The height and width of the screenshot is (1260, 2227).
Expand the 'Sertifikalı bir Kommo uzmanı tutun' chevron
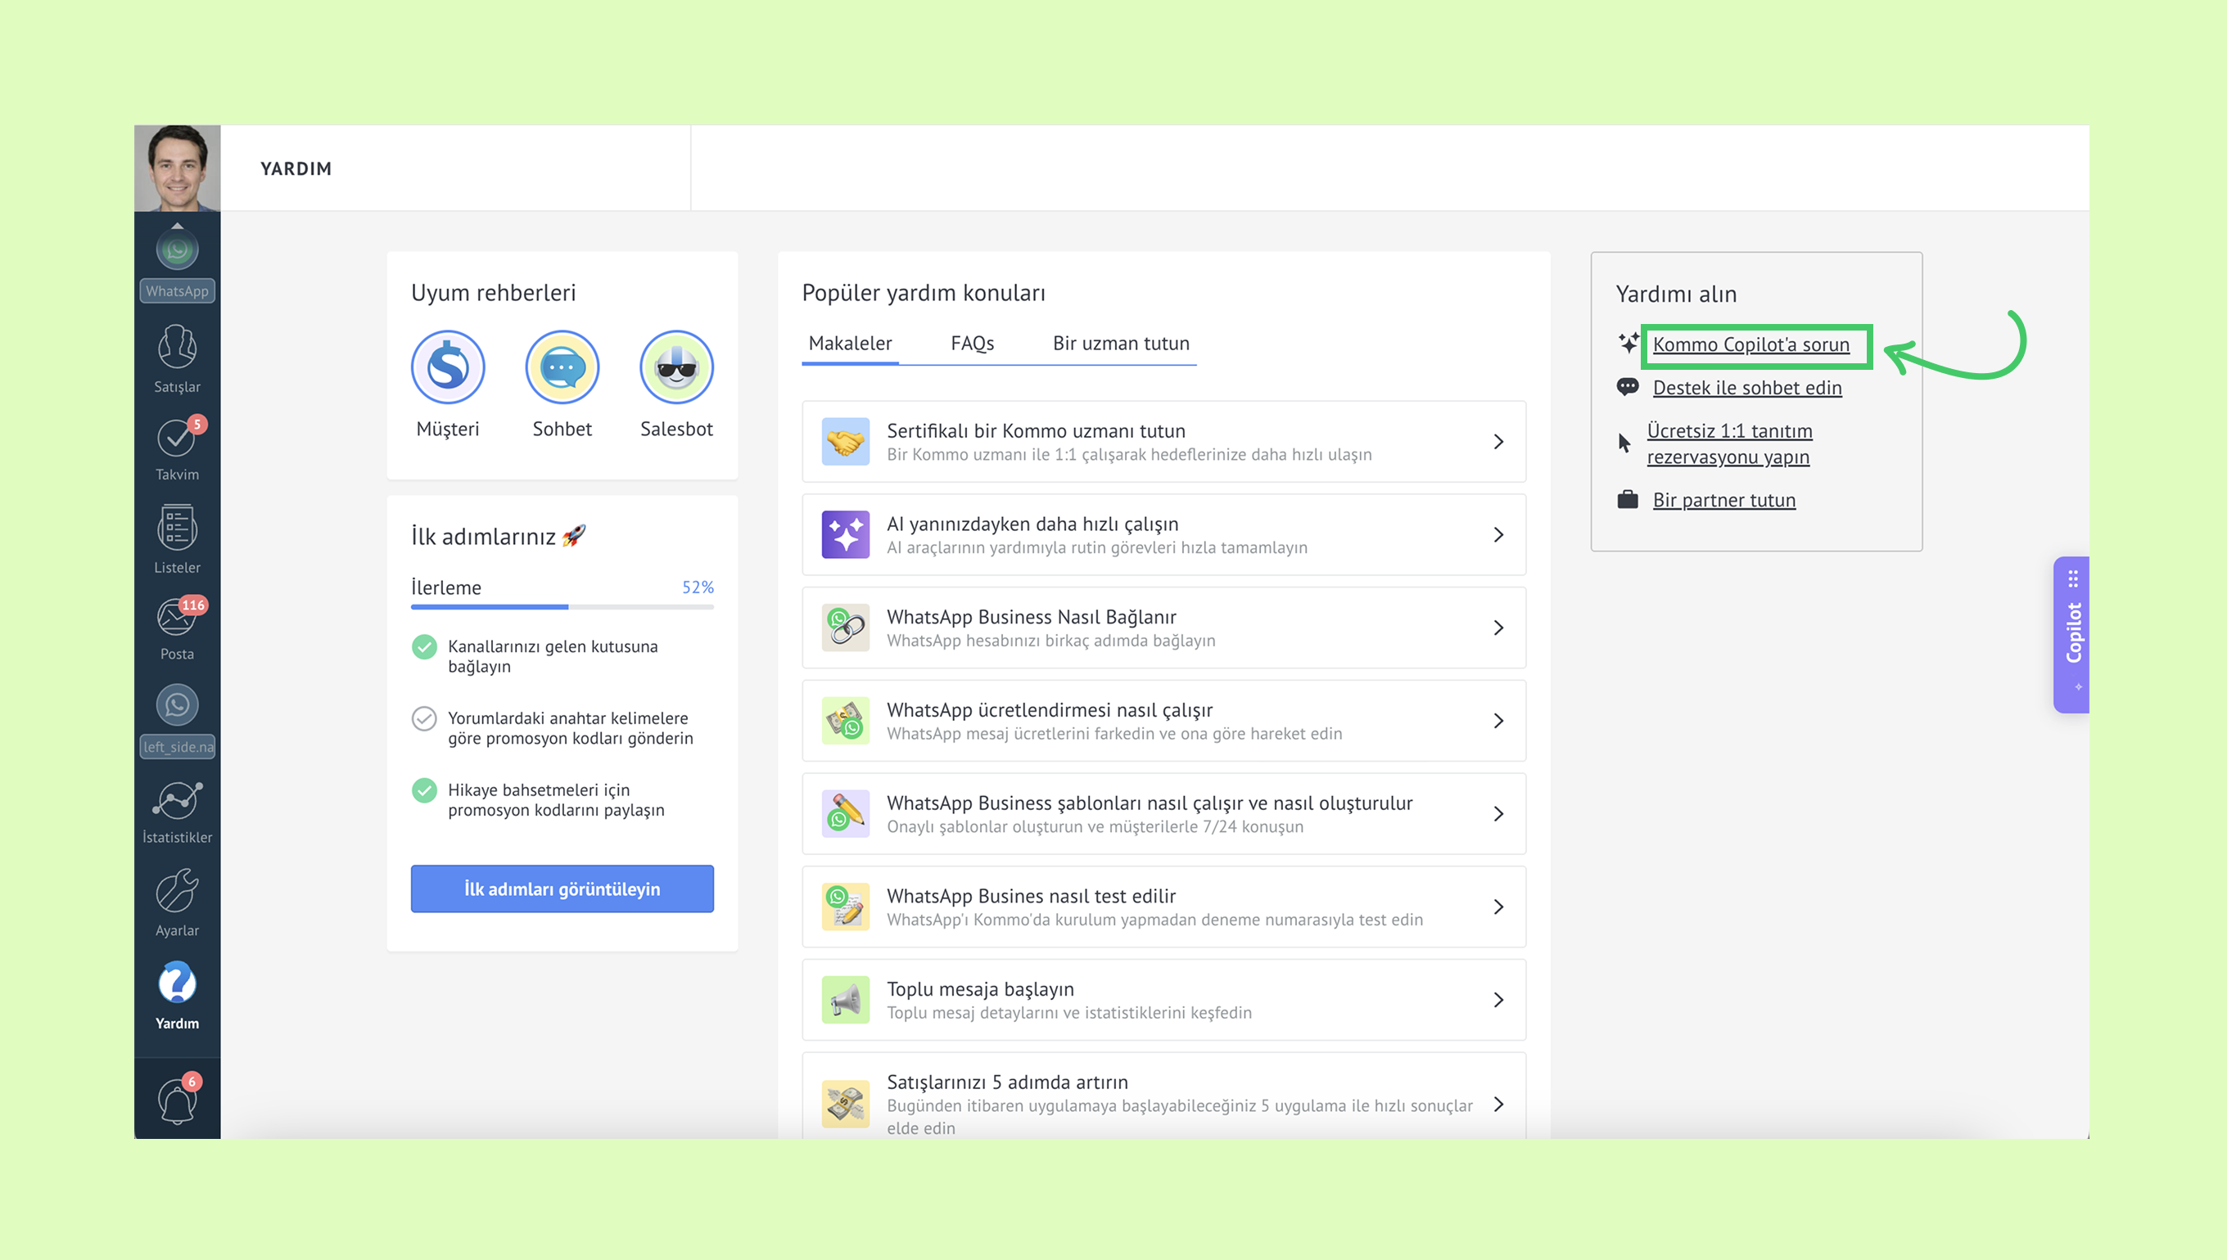[1499, 442]
